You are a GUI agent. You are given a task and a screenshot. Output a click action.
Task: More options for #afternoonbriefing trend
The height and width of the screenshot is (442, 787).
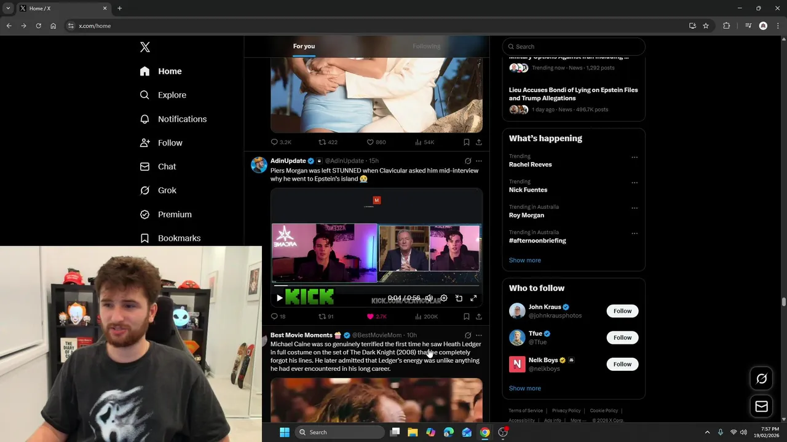pyautogui.click(x=635, y=233)
